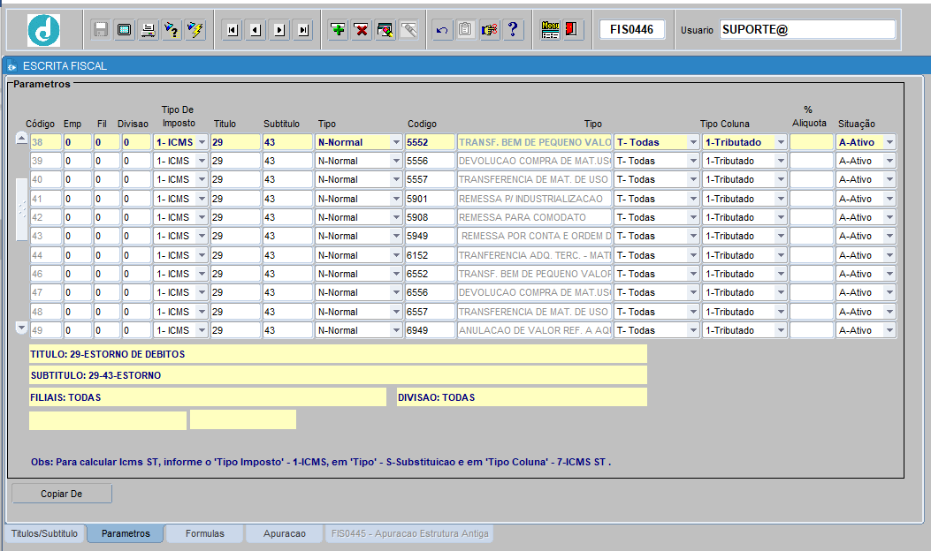Expand the Situação dropdown on row 49

(888, 328)
